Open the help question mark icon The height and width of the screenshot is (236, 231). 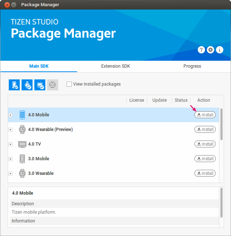coord(201,50)
